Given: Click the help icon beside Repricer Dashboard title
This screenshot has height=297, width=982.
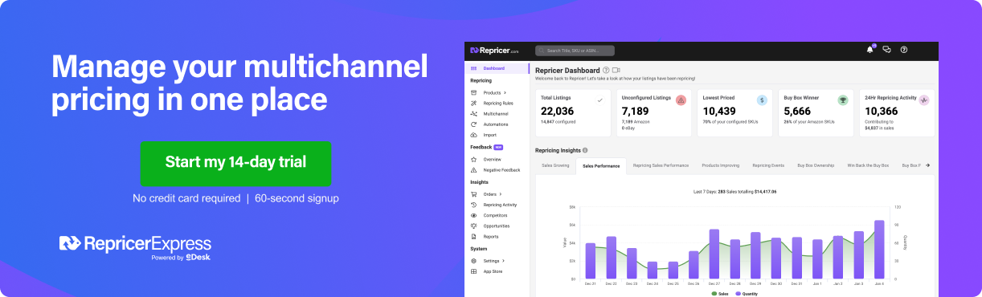Looking at the screenshot, I should coord(606,71).
